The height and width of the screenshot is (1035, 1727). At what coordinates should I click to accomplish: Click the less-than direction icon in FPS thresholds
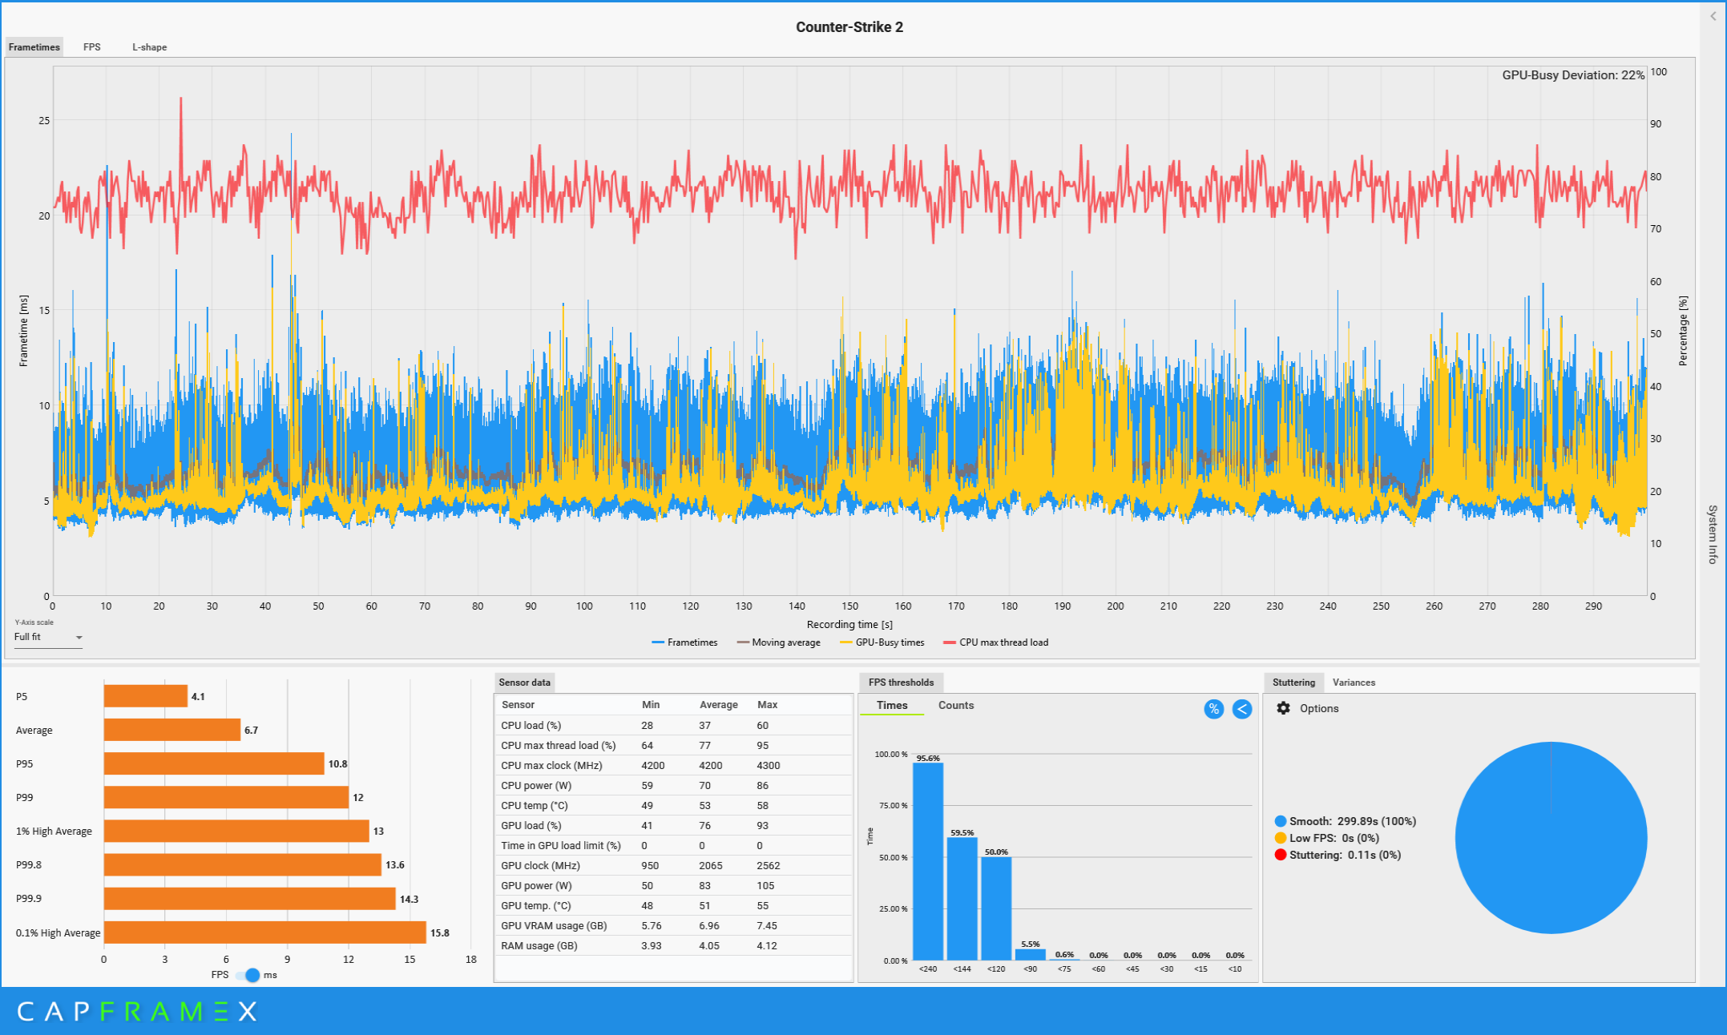click(1241, 709)
